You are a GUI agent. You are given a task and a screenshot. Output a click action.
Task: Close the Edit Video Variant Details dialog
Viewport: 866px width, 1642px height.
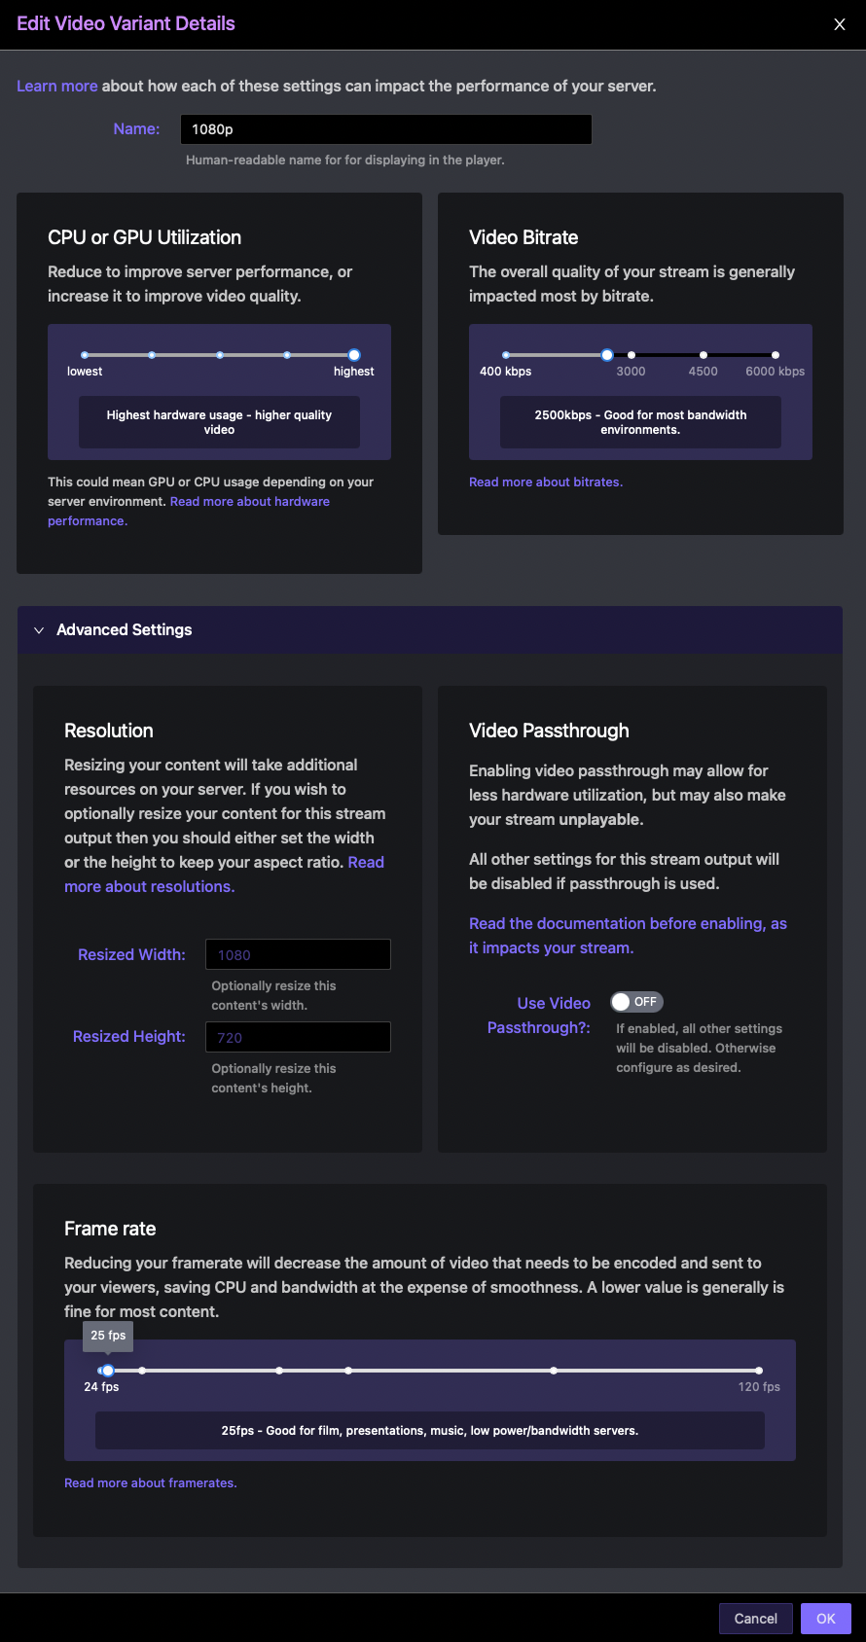pos(839,24)
